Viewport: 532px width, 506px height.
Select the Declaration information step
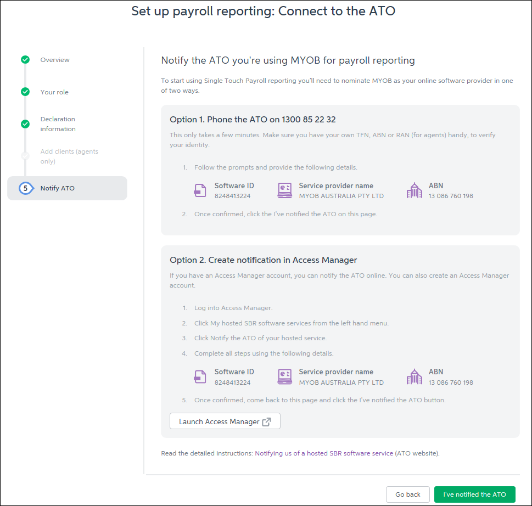[x=58, y=124]
